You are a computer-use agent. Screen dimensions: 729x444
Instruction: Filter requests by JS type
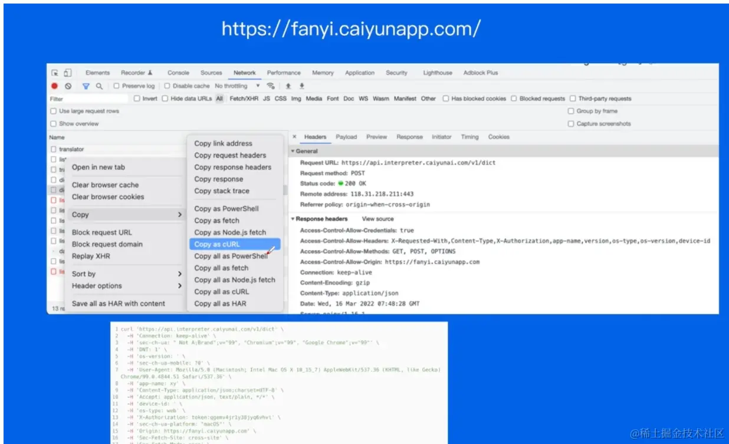[267, 99]
